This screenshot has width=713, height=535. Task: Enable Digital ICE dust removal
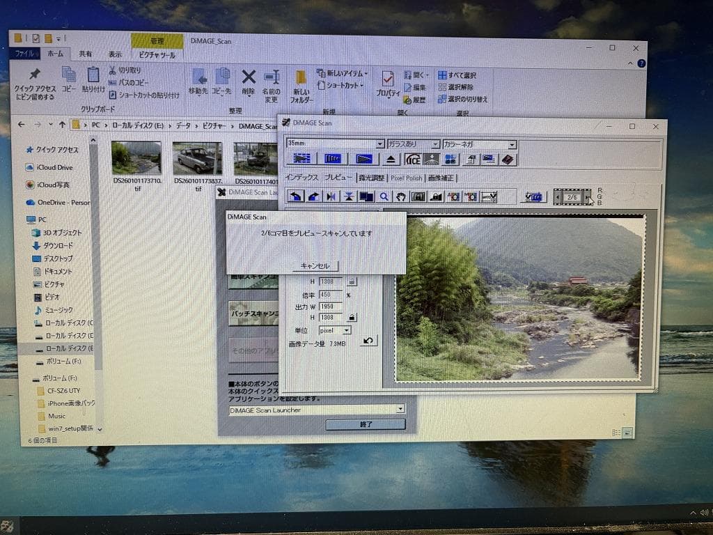[412, 158]
